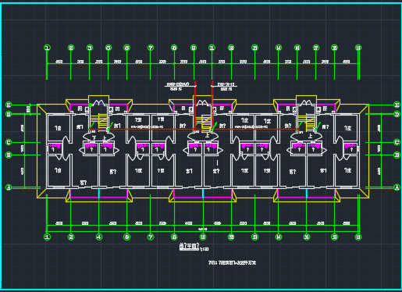Select the yellow staircase in the right unit
Viewport: 402px width, 292px height.
[307, 123]
